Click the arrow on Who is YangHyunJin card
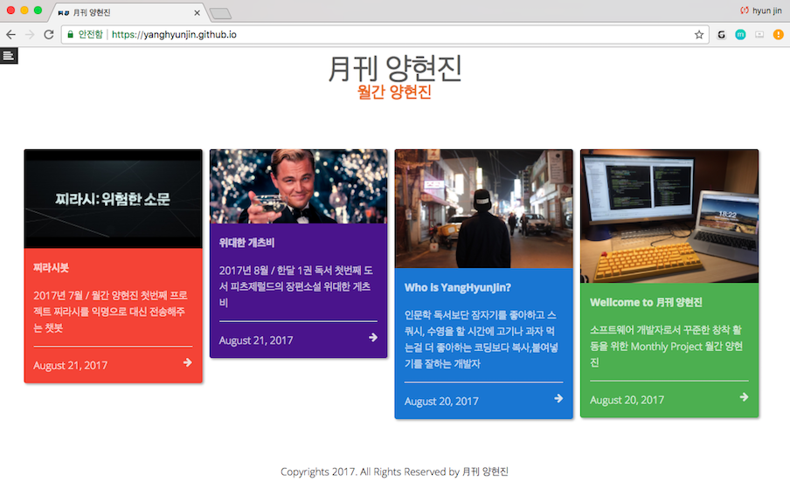Screen dimensions: 790x495 558,398
